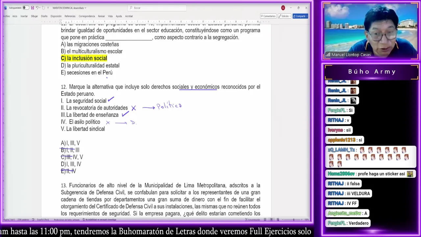Viewport: 421px width, 237px height.
Task: Click 'Predicciones de texto: activado' status
Action: coord(66,220)
